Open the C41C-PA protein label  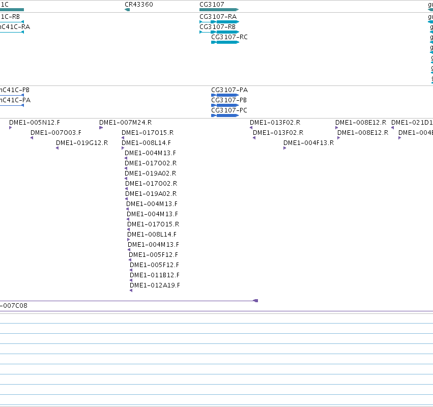pyautogui.click(x=15, y=100)
